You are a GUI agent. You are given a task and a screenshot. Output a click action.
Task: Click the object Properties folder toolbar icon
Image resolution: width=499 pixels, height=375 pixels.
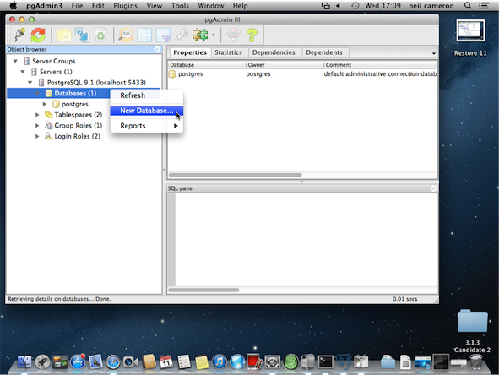[x=63, y=35]
